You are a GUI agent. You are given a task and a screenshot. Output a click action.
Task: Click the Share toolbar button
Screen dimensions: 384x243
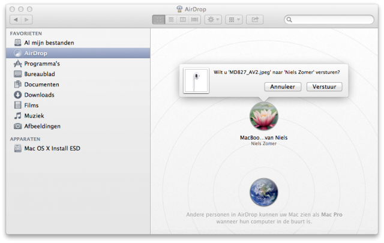click(x=255, y=20)
